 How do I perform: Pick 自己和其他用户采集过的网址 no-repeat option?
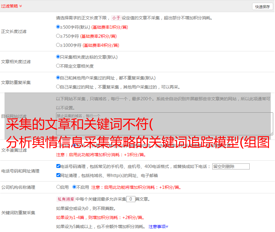[58, 78]
